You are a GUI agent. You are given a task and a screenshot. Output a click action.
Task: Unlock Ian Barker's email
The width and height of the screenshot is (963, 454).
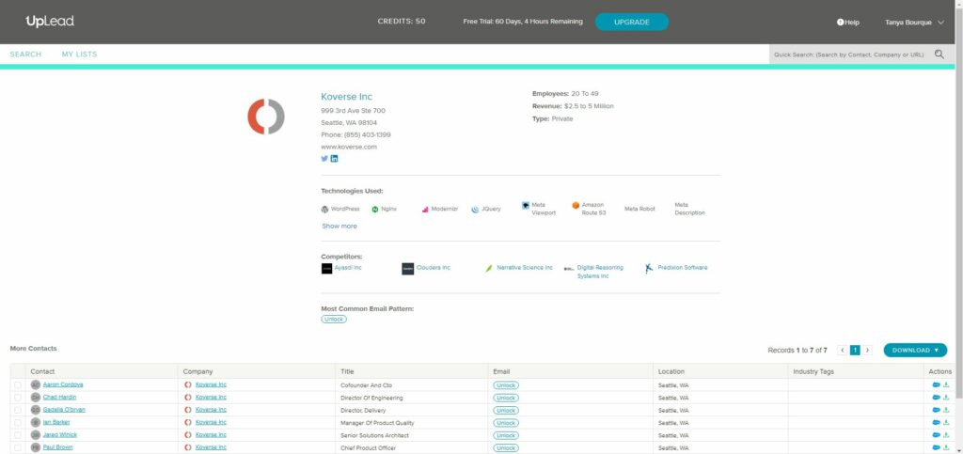505,423
